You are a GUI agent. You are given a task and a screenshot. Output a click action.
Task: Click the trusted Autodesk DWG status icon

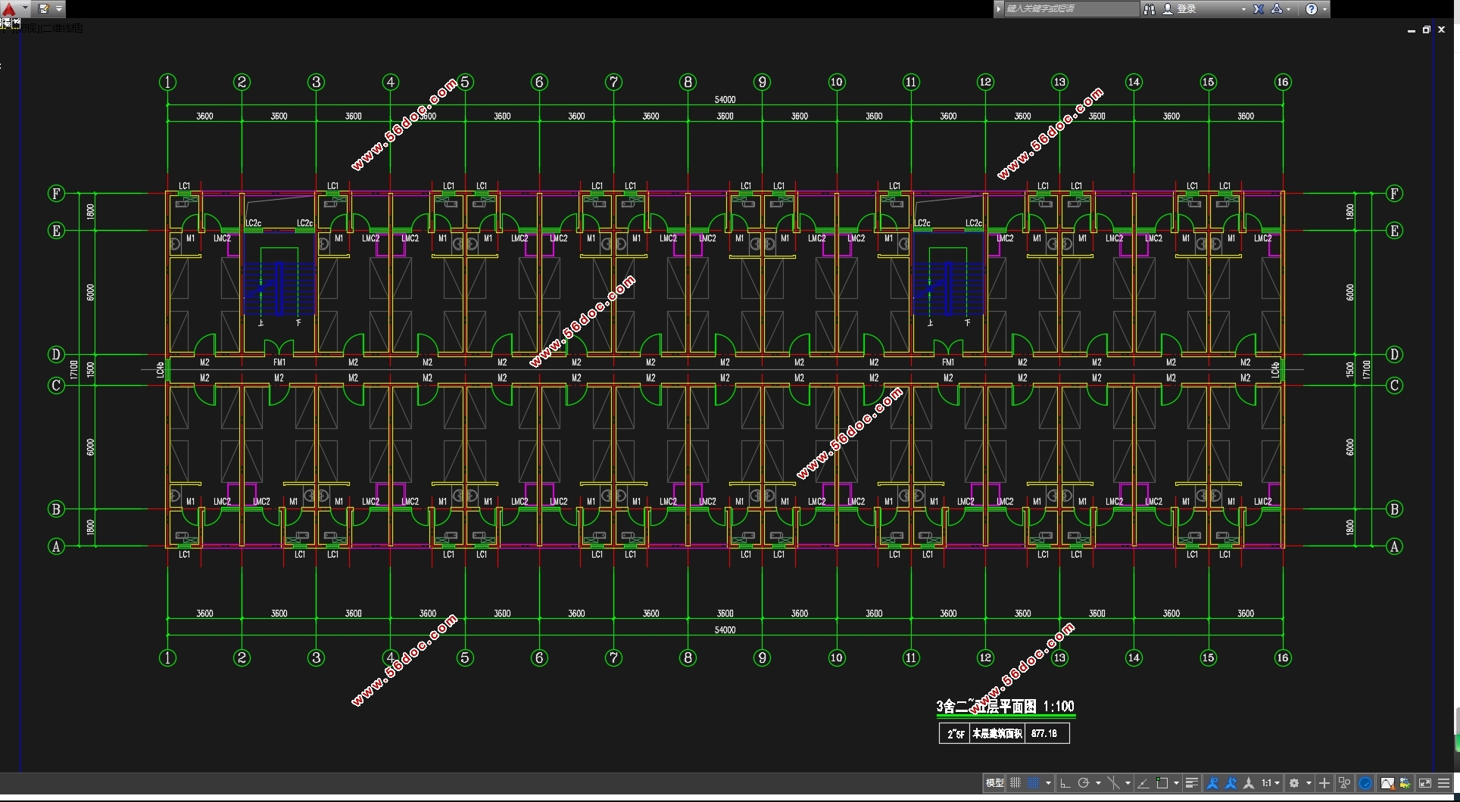coord(1405,783)
